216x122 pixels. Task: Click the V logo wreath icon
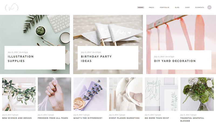[12, 8]
